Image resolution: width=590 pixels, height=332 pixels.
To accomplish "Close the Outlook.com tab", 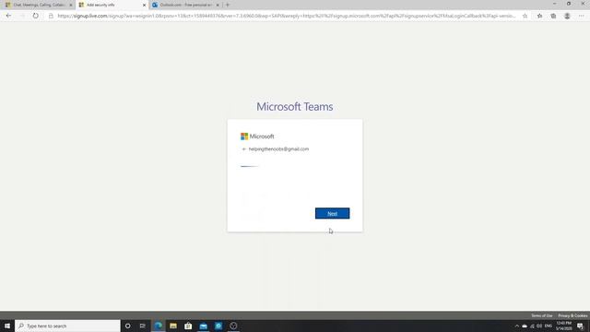I will click(x=218, y=5).
